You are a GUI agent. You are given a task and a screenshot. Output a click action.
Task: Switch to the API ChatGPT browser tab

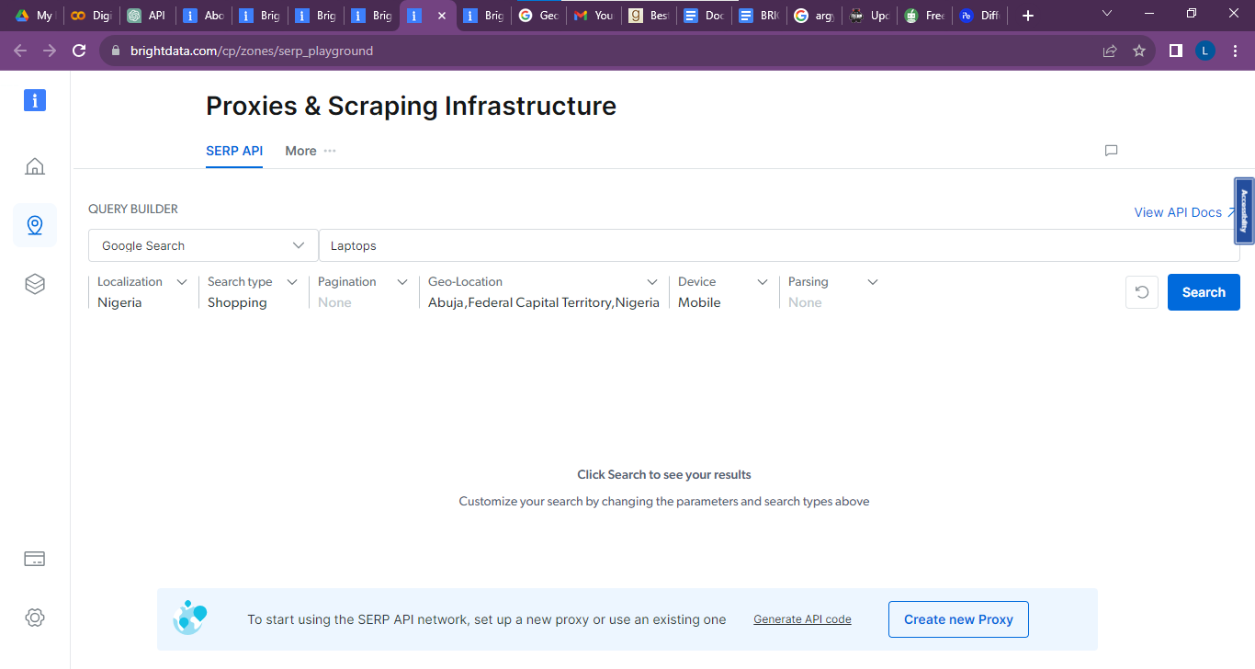click(147, 16)
